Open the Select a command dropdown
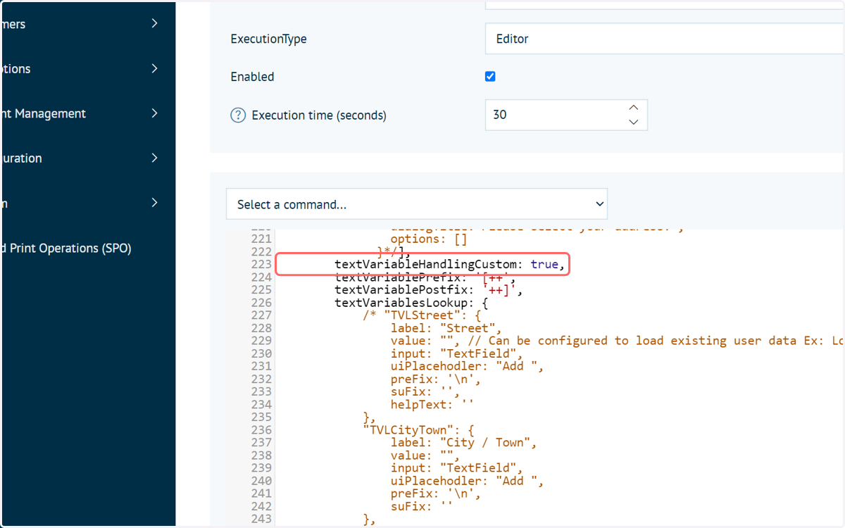Viewport: 845px width, 528px height. [417, 204]
